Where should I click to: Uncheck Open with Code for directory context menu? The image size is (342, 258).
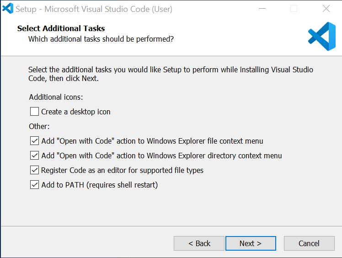[x=35, y=156]
